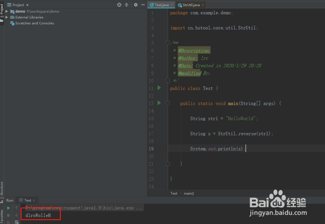Run class Test from gutter arrow
This screenshot has width=325, height=224.
coord(159,88)
